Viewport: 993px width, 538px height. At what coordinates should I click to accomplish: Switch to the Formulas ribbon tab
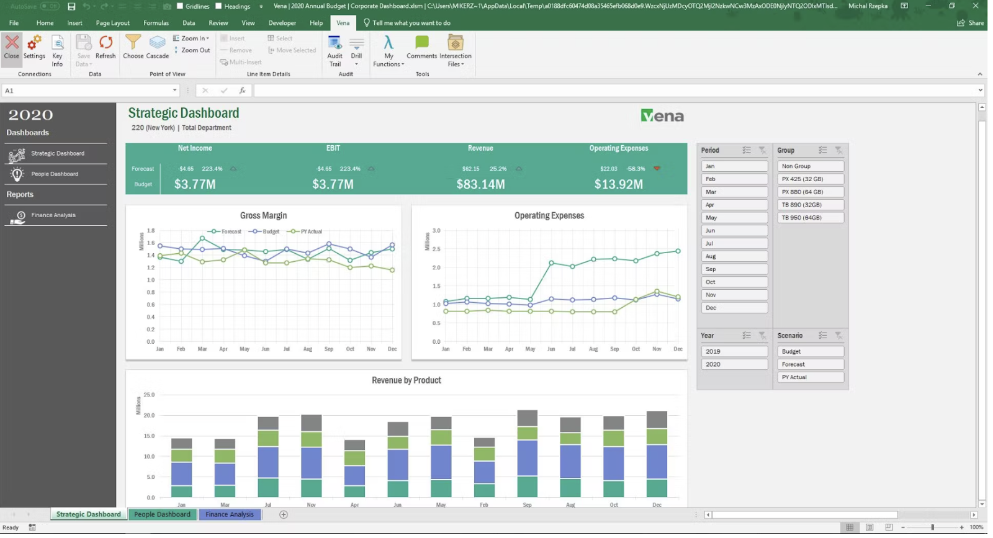pyautogui.click(x=156, y=23)
